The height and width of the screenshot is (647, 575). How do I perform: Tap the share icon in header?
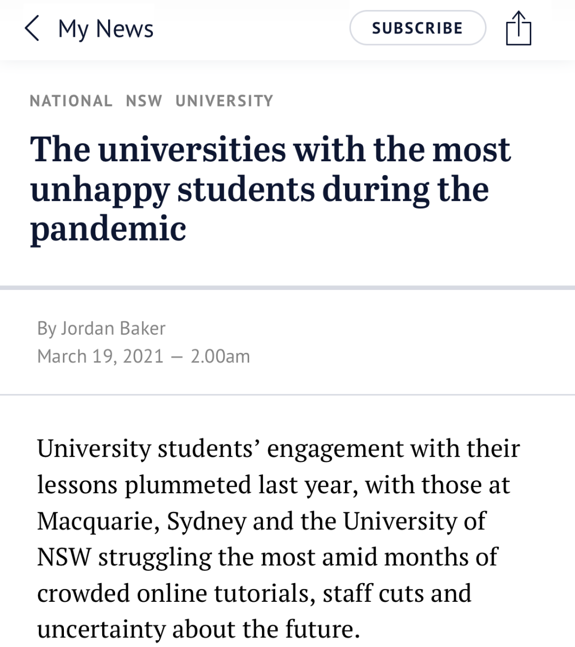518,28
